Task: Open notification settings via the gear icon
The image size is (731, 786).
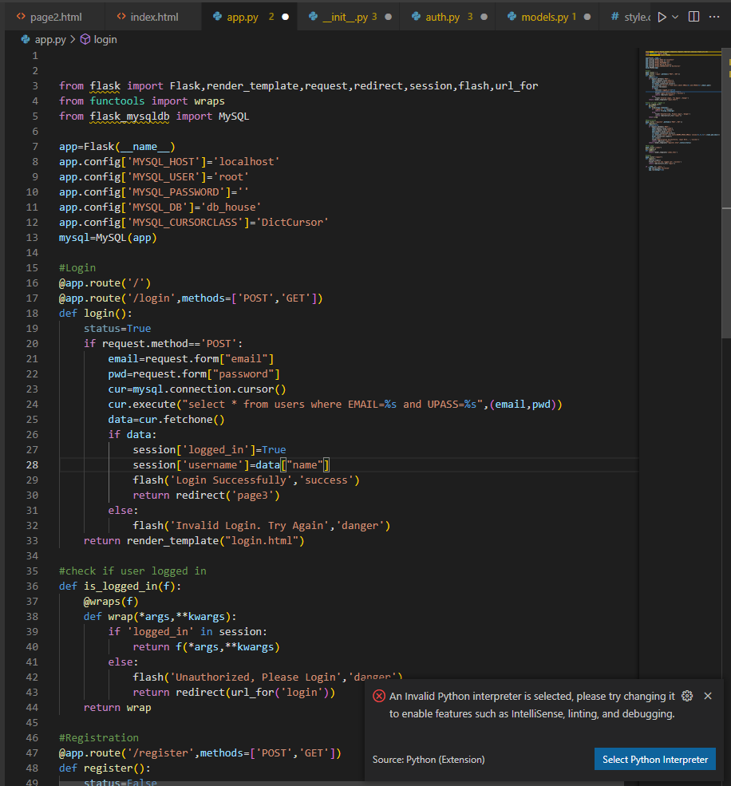Action: click(687, 696)
